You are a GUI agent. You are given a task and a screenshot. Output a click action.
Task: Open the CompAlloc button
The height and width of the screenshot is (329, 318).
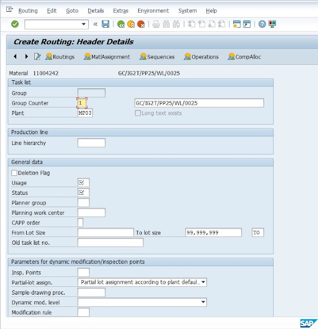pyautogui.click(x=245, y=57)
